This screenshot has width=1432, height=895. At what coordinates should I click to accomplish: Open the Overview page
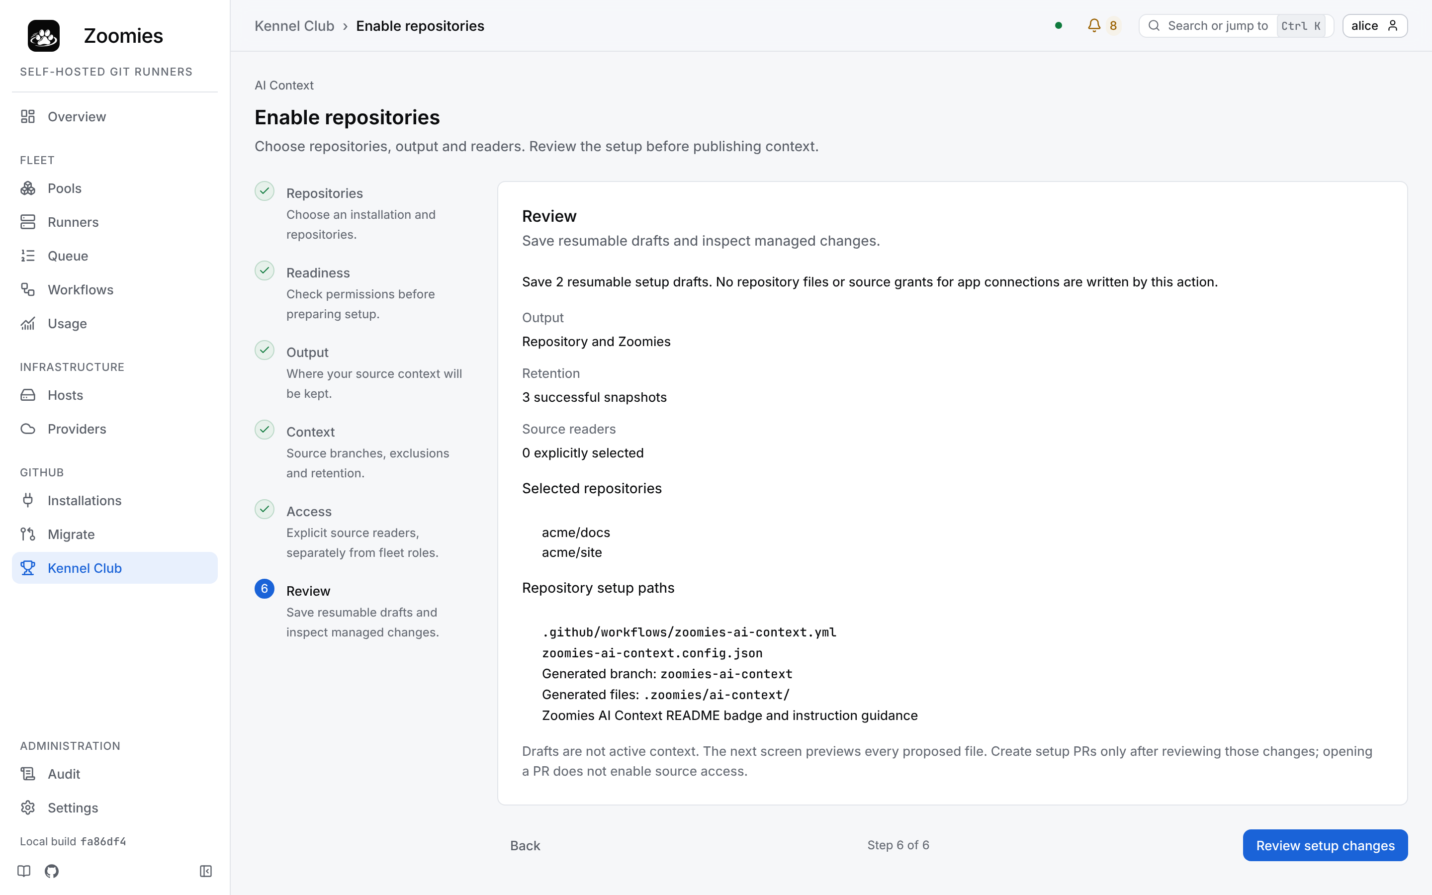[115, 117]
